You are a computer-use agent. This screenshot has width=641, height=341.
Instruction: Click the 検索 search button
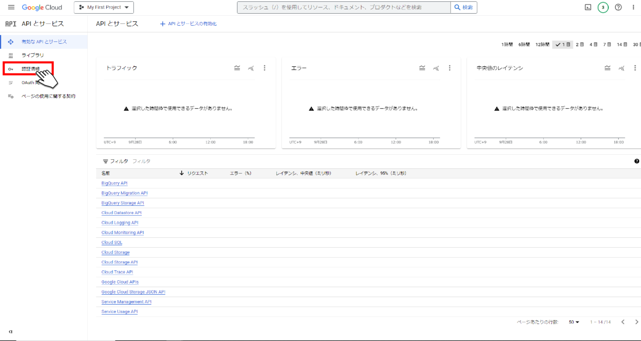coord(464,7)
